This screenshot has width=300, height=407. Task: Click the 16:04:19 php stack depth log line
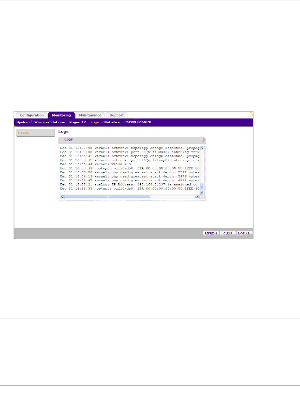pos(130,176)
